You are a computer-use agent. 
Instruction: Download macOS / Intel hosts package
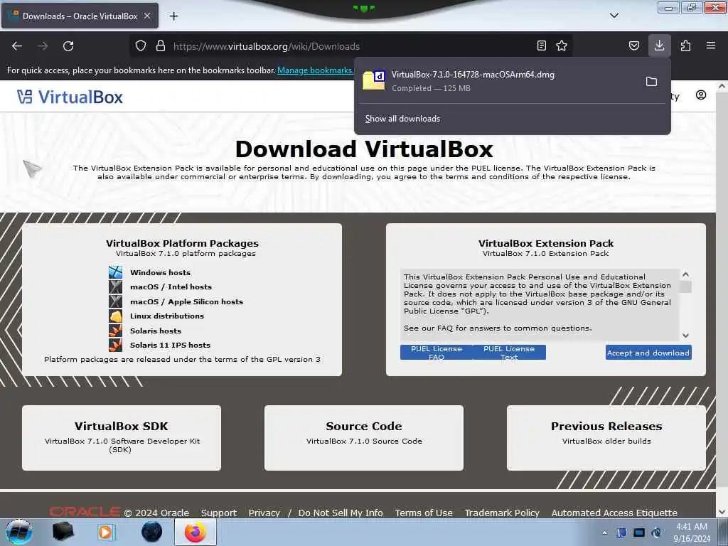171,287
